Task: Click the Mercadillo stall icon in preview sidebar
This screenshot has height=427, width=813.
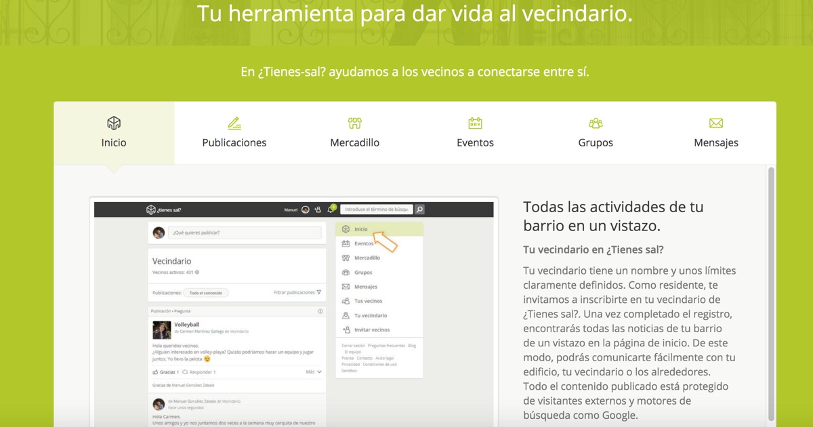Action: tap(346, 258)
